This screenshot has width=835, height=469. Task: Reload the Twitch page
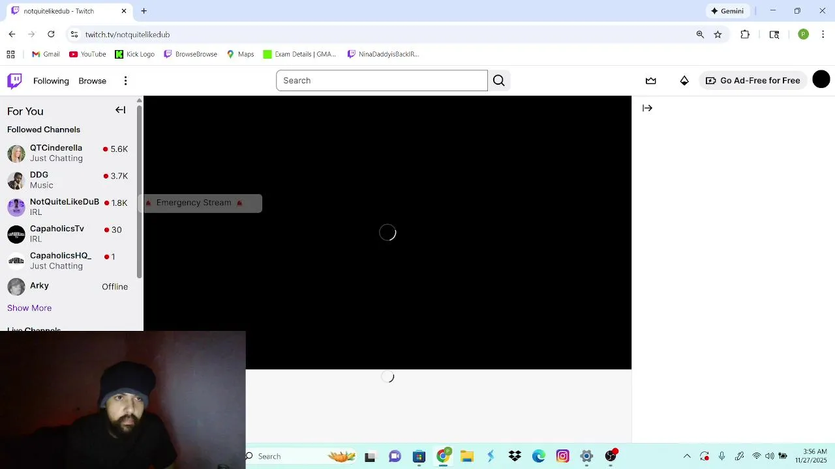point(51,34)
